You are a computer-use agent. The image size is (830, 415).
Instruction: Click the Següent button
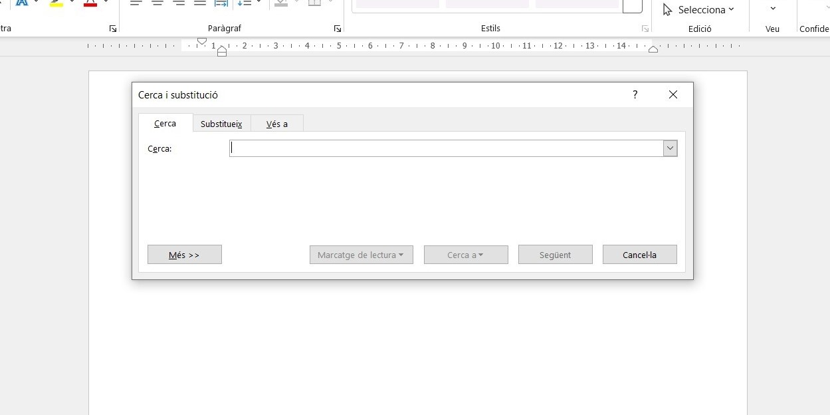click(556, 255)
